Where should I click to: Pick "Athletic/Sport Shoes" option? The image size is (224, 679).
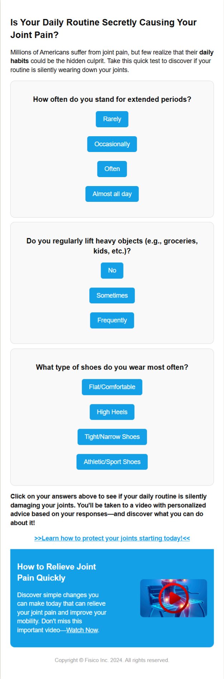pyautogui.click(x=112, y=462)
